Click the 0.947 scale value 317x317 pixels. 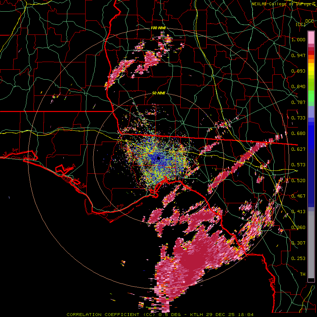point(298,55)
